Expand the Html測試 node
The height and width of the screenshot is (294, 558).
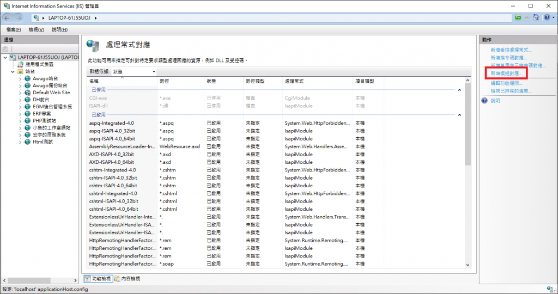20,142
